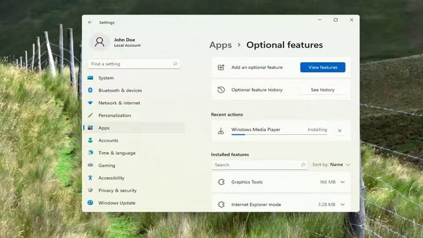Click the Add an optional feature icon

point(221,67)
